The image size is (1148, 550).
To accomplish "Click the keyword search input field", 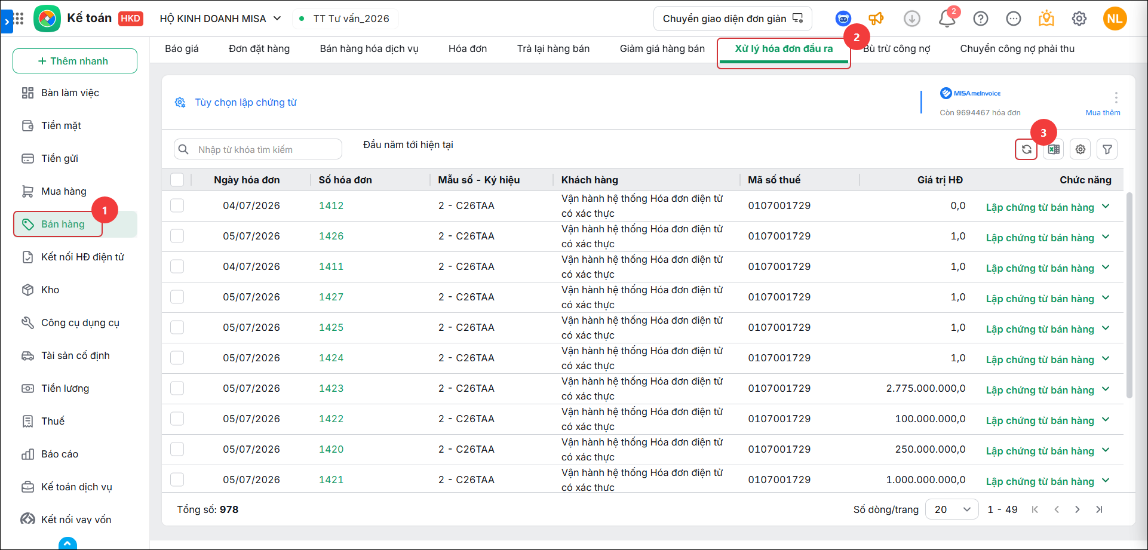I will 258,149.
